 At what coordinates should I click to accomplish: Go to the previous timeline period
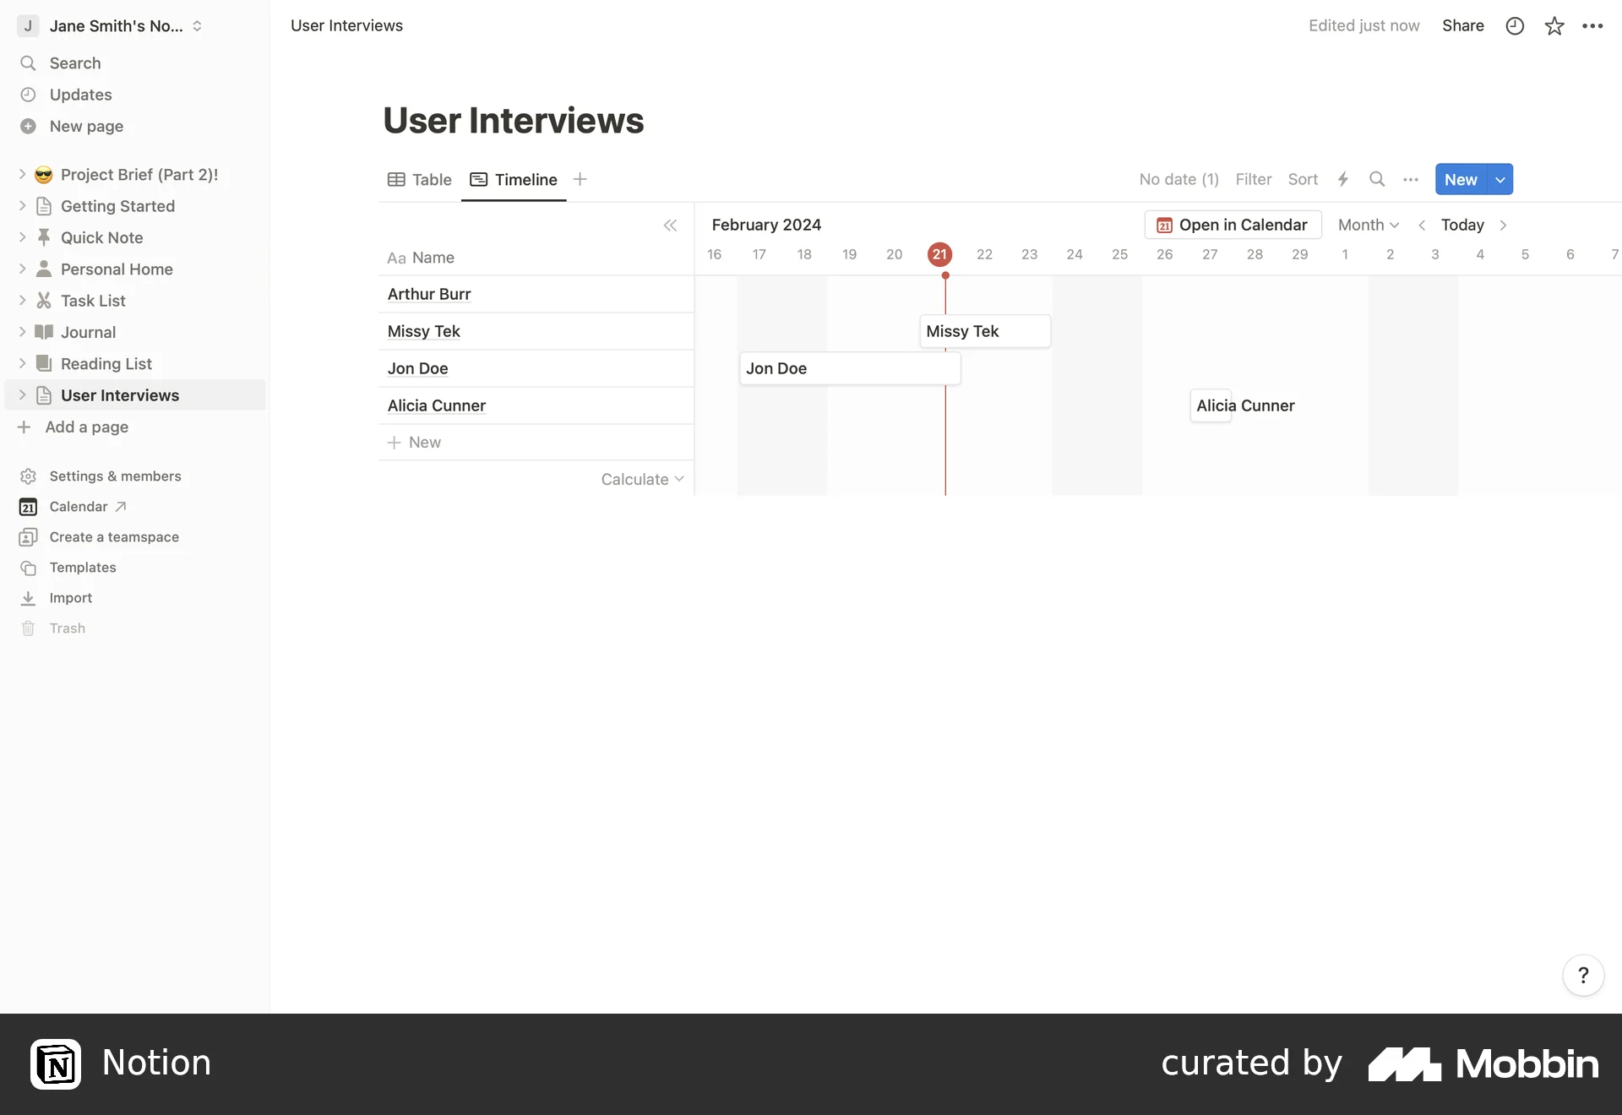[1422, 225]
